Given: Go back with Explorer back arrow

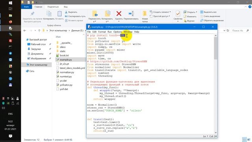Looking at the screenshot, I should 25,30.
